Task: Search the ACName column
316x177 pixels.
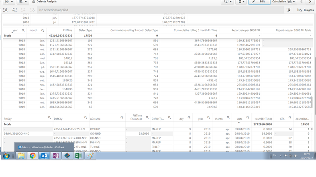Action: coord(122,117)
